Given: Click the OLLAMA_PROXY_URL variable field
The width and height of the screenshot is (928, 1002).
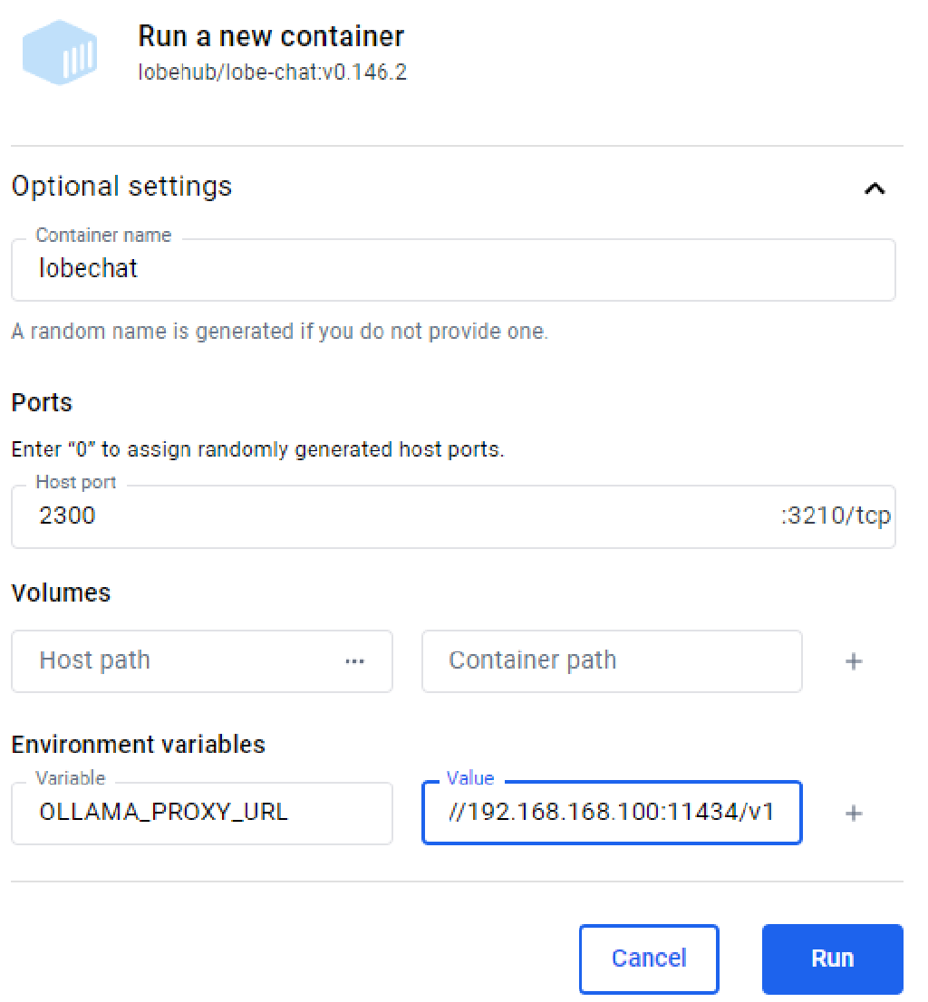Looking at the screenshot, I should (x=201, y=813).
